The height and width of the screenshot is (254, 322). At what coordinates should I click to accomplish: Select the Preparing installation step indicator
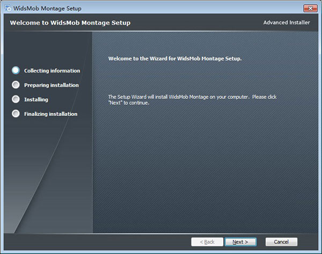coord(16,85)
